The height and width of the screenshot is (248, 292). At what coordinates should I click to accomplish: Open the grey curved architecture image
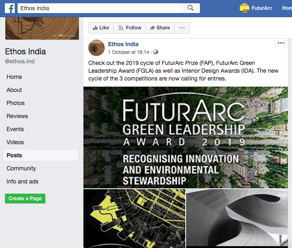coord(237,219)
